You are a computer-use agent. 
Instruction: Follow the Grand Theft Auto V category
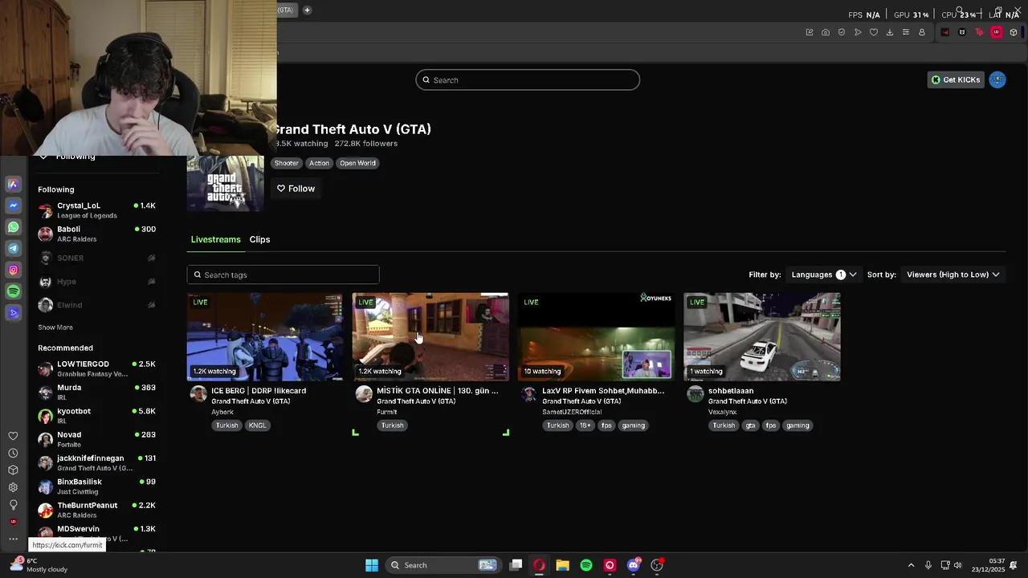pyautogui.click(x=296, y=189)
